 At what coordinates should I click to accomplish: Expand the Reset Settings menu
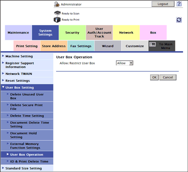click(x=27, y=81)
